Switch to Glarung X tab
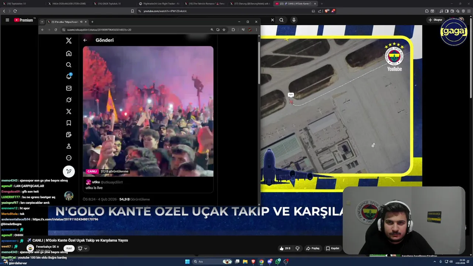 click(249, 4)
